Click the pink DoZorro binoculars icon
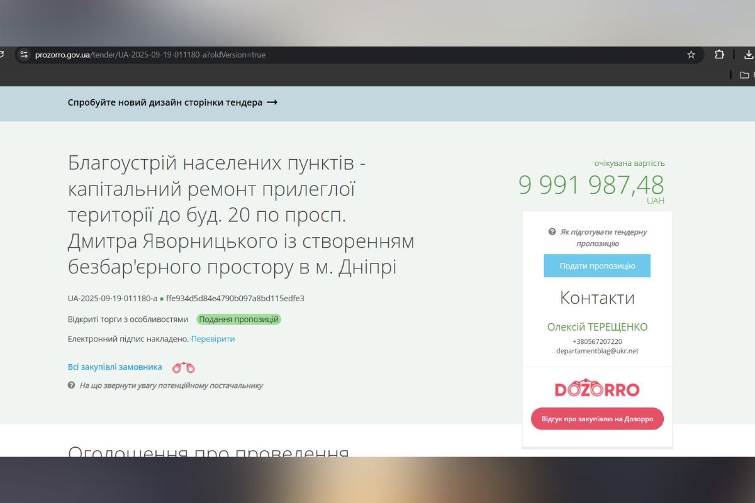This screenshot has width=755, height=503. pos(182,367)
